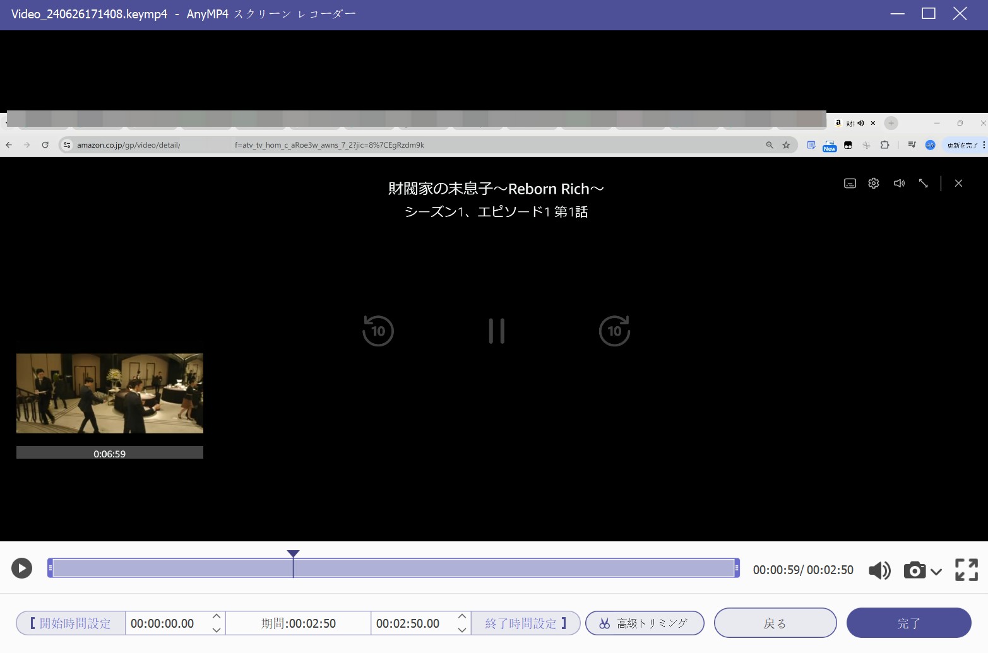Click the 期間:00:02:50 duration text
988x653 pixels.
click(x=299, y=623)
